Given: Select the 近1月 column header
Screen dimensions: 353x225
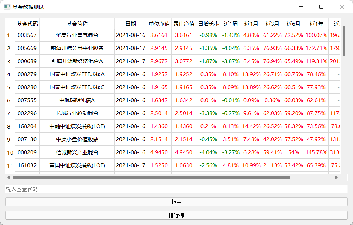Looking at the screenshot, I should (251, 24).
